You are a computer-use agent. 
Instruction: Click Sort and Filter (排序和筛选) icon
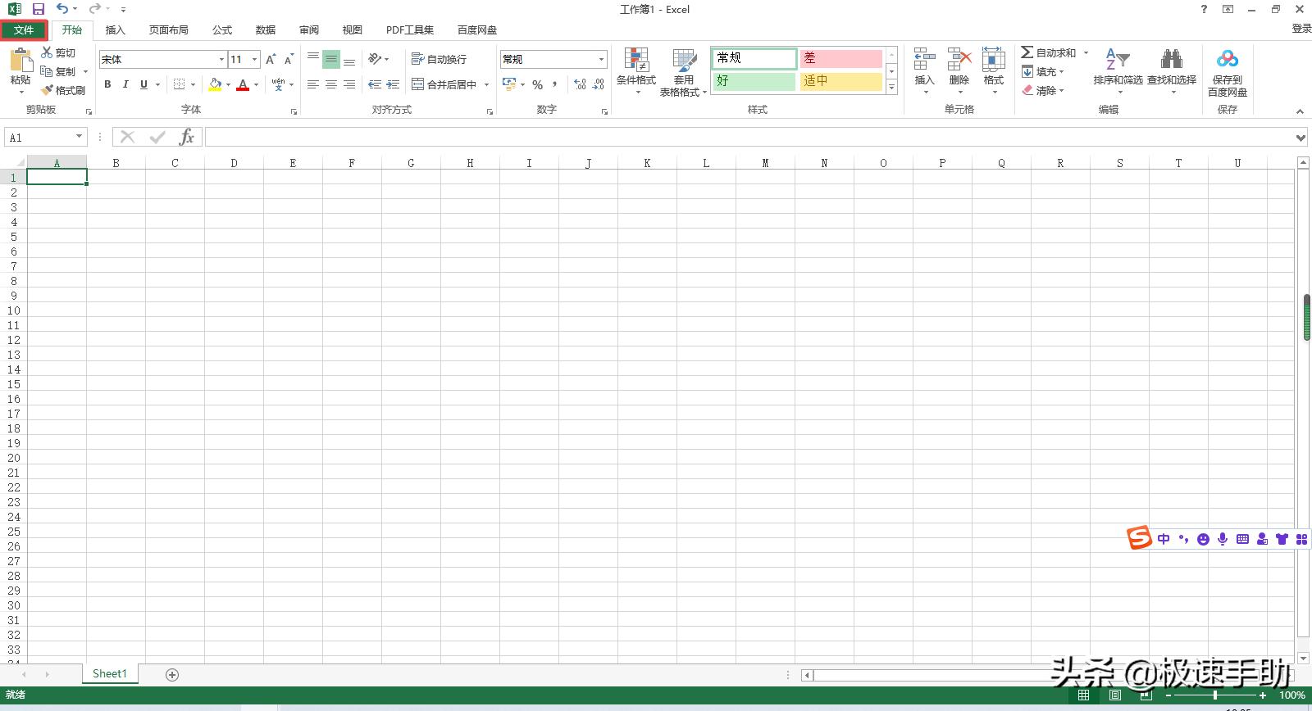(x=1117, y=60)
